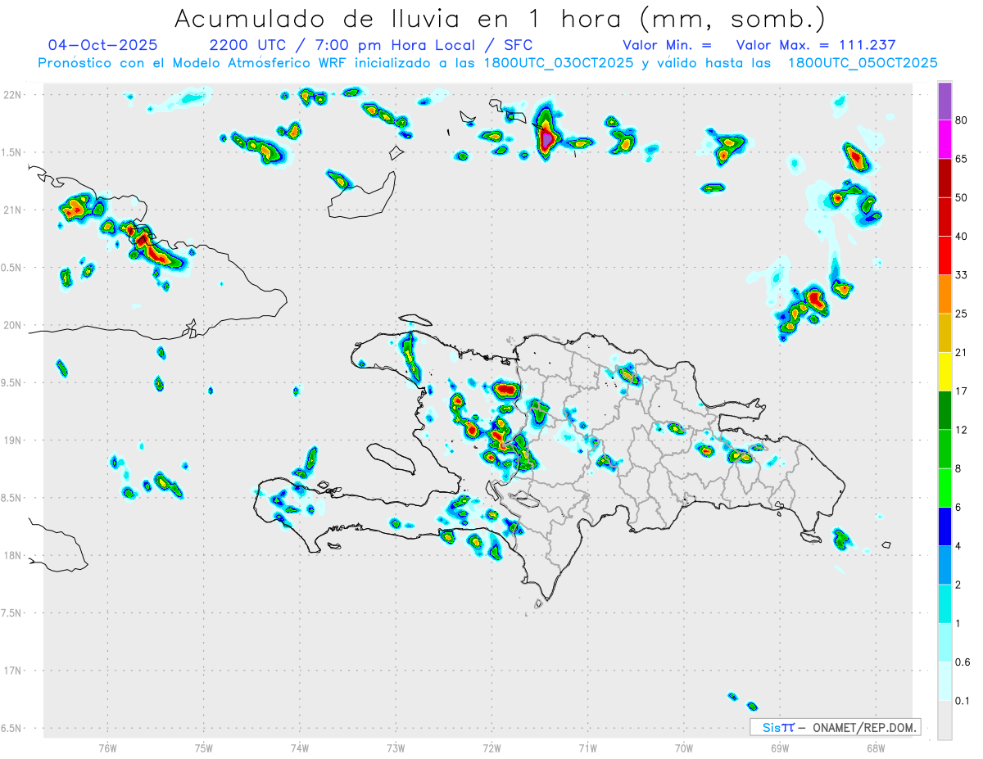983x759 pixels.
Task: Select the 'Valor Max. = 111.237' text
Action: coord(816,46)
